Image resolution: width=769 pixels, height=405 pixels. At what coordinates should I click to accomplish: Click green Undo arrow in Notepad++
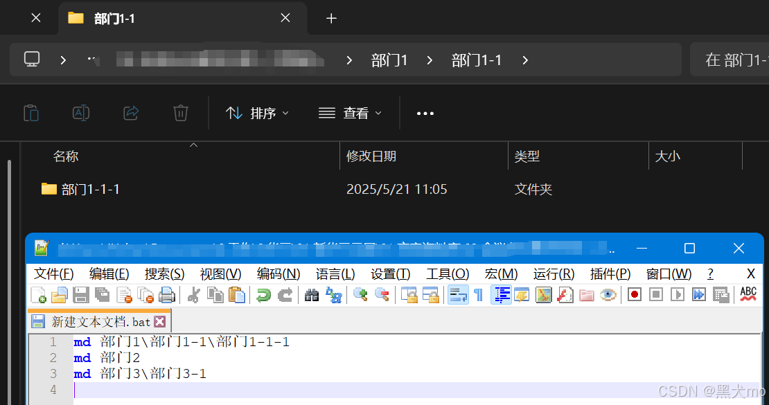263,295
